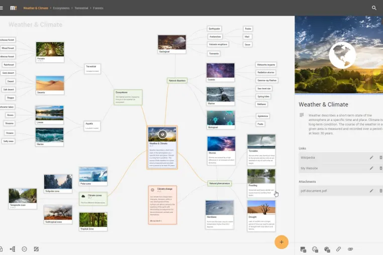Click the globe emblem on side panel header image
This screenshot has height=255, width=383.
342,55
